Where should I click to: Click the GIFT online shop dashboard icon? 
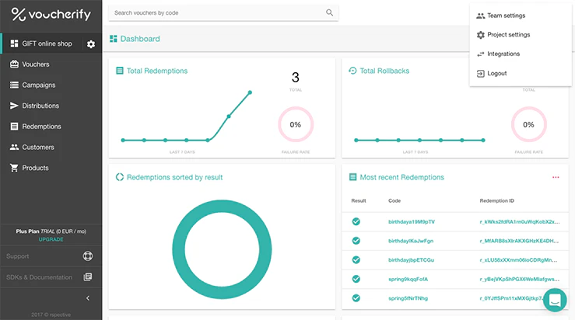tap(14, 43)
